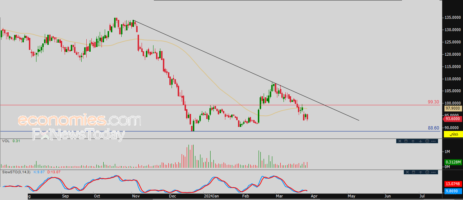The height and width of the screenshot is (200, 463).
Task: Select the 93.6000 current price tag
Action: tap(453, 118)
